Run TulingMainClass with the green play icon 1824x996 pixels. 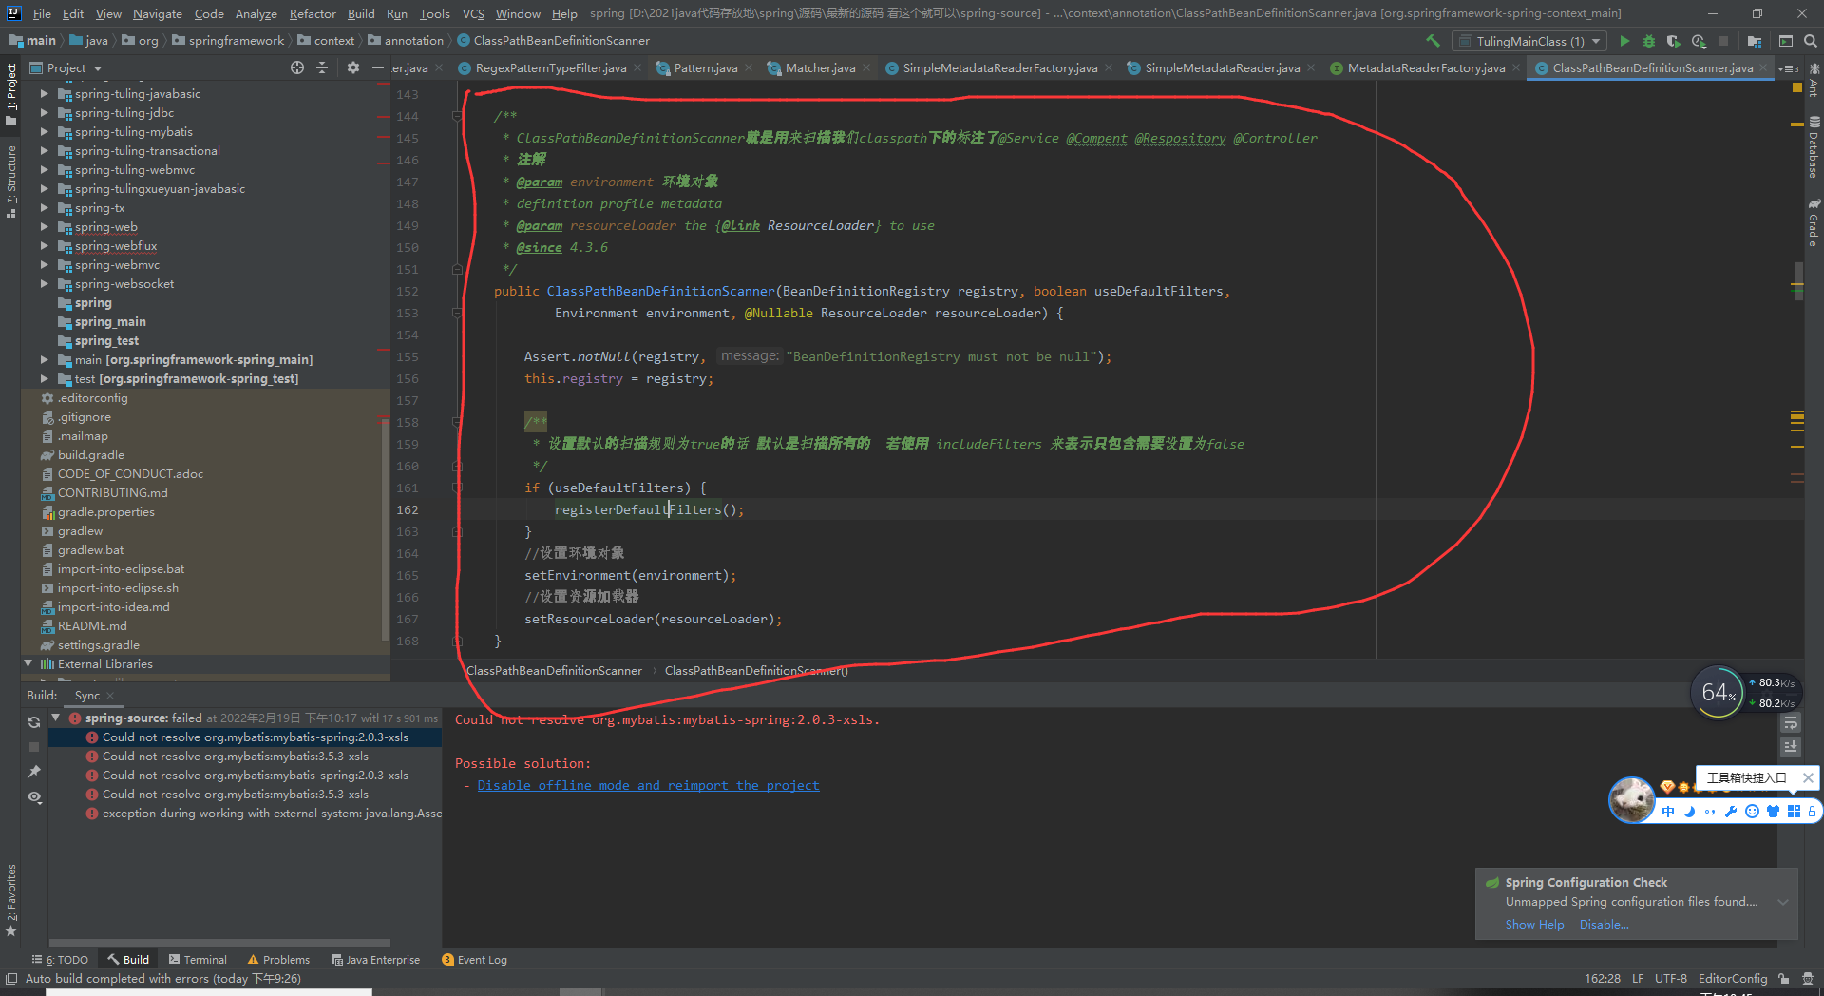tap(1624, 41)
